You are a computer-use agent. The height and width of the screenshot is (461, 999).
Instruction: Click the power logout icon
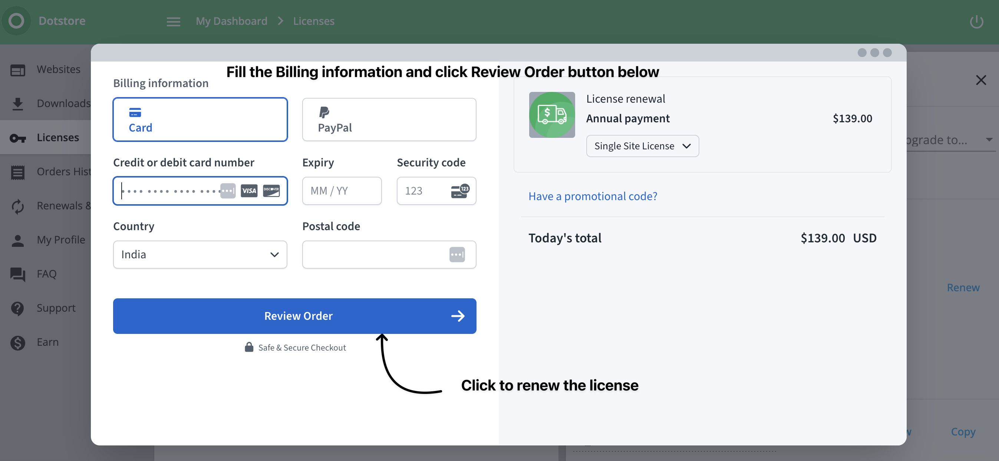(976, 22)
